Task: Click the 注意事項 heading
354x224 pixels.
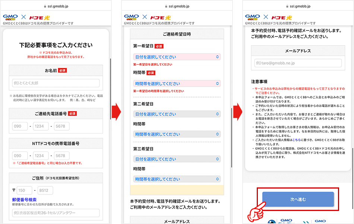Action: click(x=259, y=81)
